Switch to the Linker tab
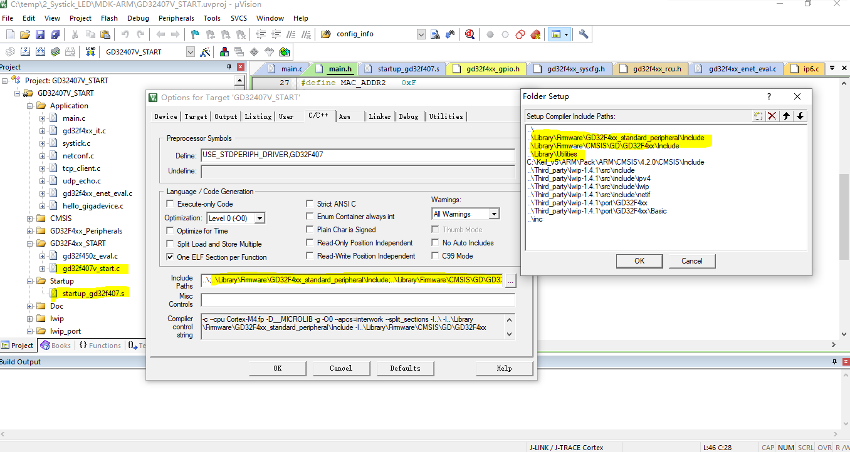 [380, 116]
